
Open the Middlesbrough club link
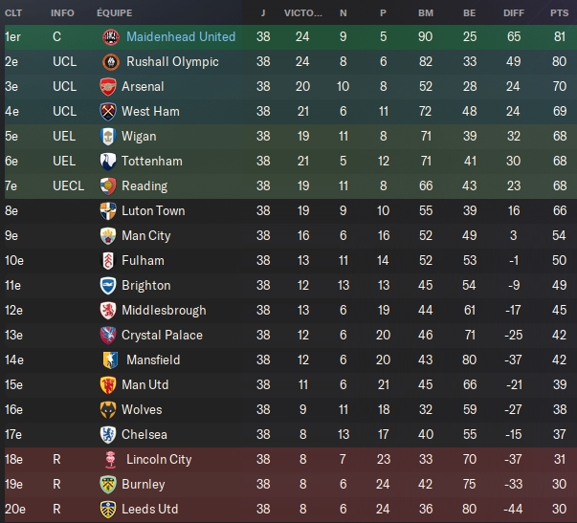click(x=162, y=310)
